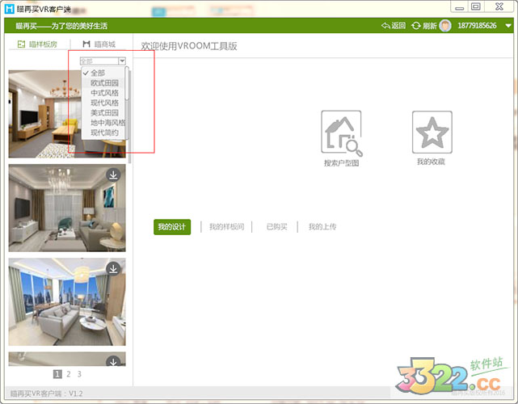Choose 现代风格 from the dropdown list
The width and height of the screenshot is (518, 404).
[103, 103]
